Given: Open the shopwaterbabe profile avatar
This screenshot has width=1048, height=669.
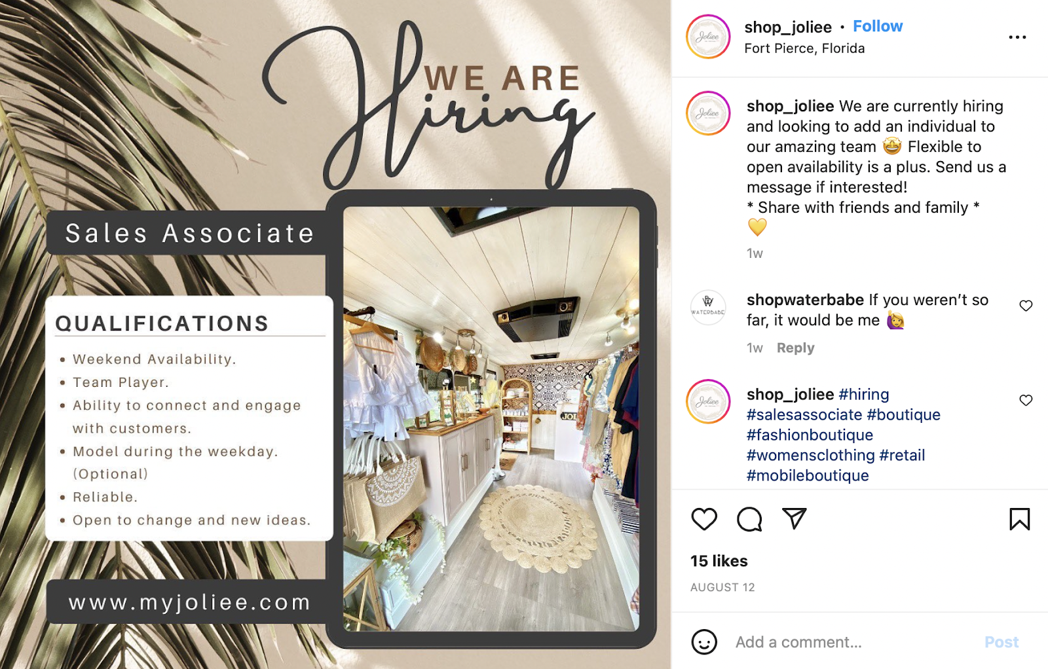Looking at the screenshot, I should click(x=708, y=307).
